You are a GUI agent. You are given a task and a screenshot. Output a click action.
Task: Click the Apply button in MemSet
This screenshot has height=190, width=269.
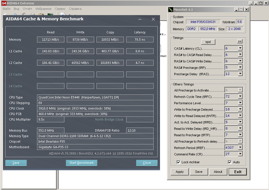(180, 172)
